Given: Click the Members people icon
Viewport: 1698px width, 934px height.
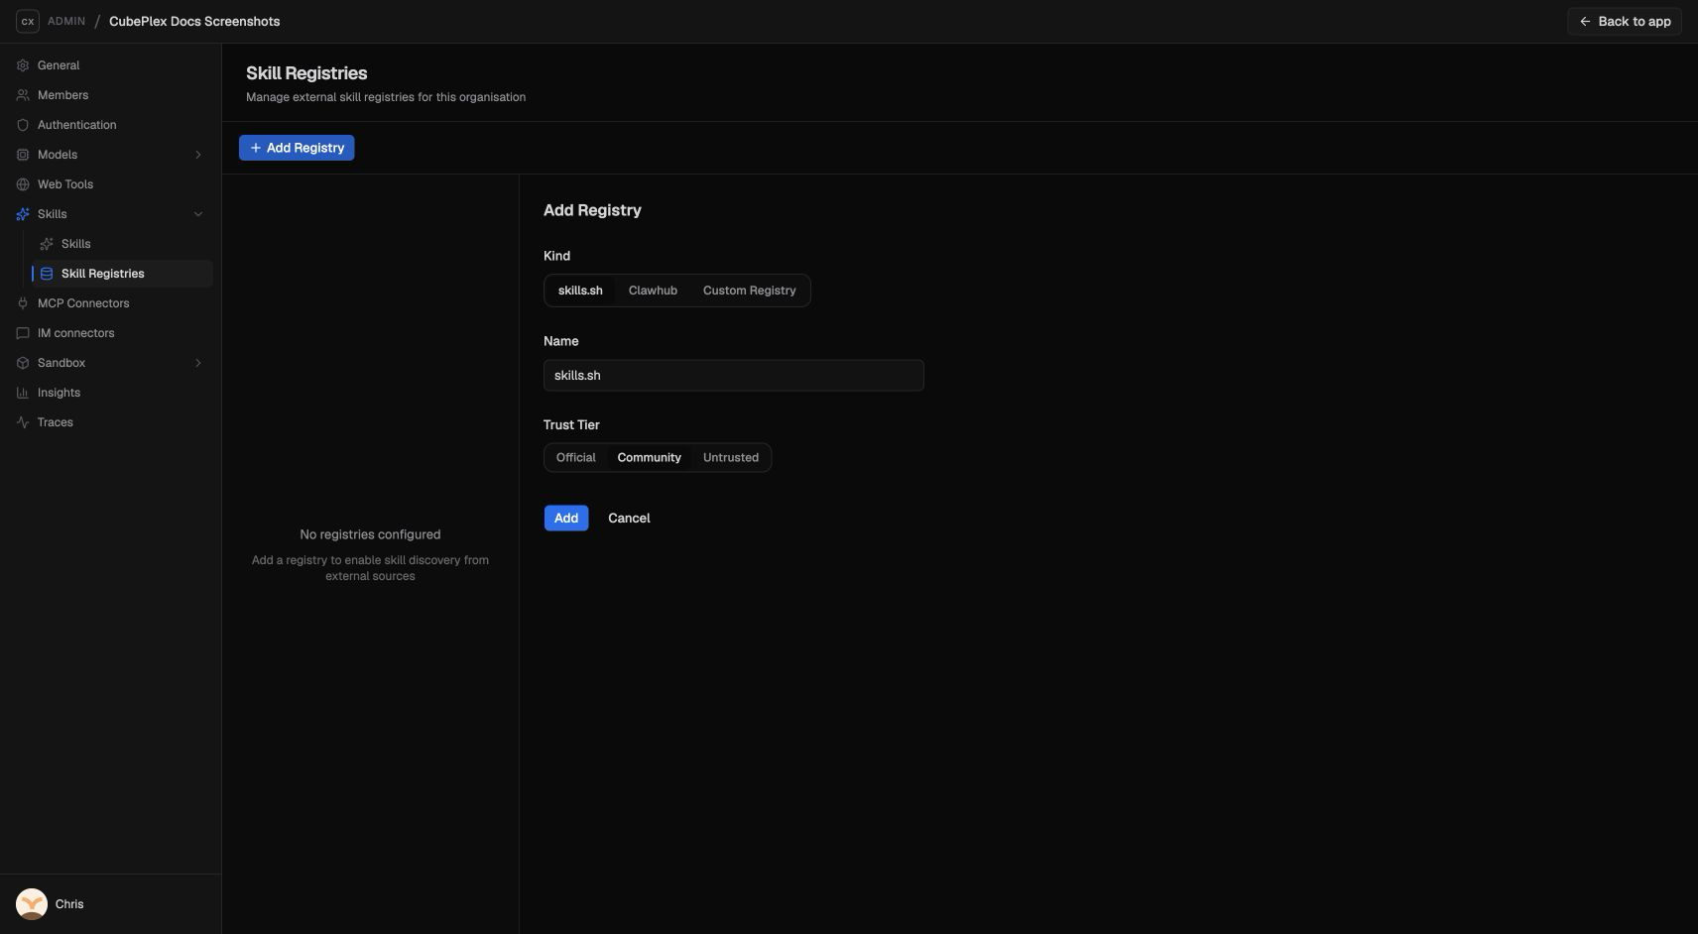Looking at the screenshot, I should click(x=23, y=95).
